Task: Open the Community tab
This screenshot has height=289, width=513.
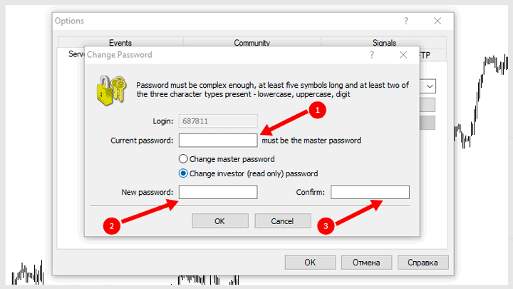Action: click(x=252, y=43)
